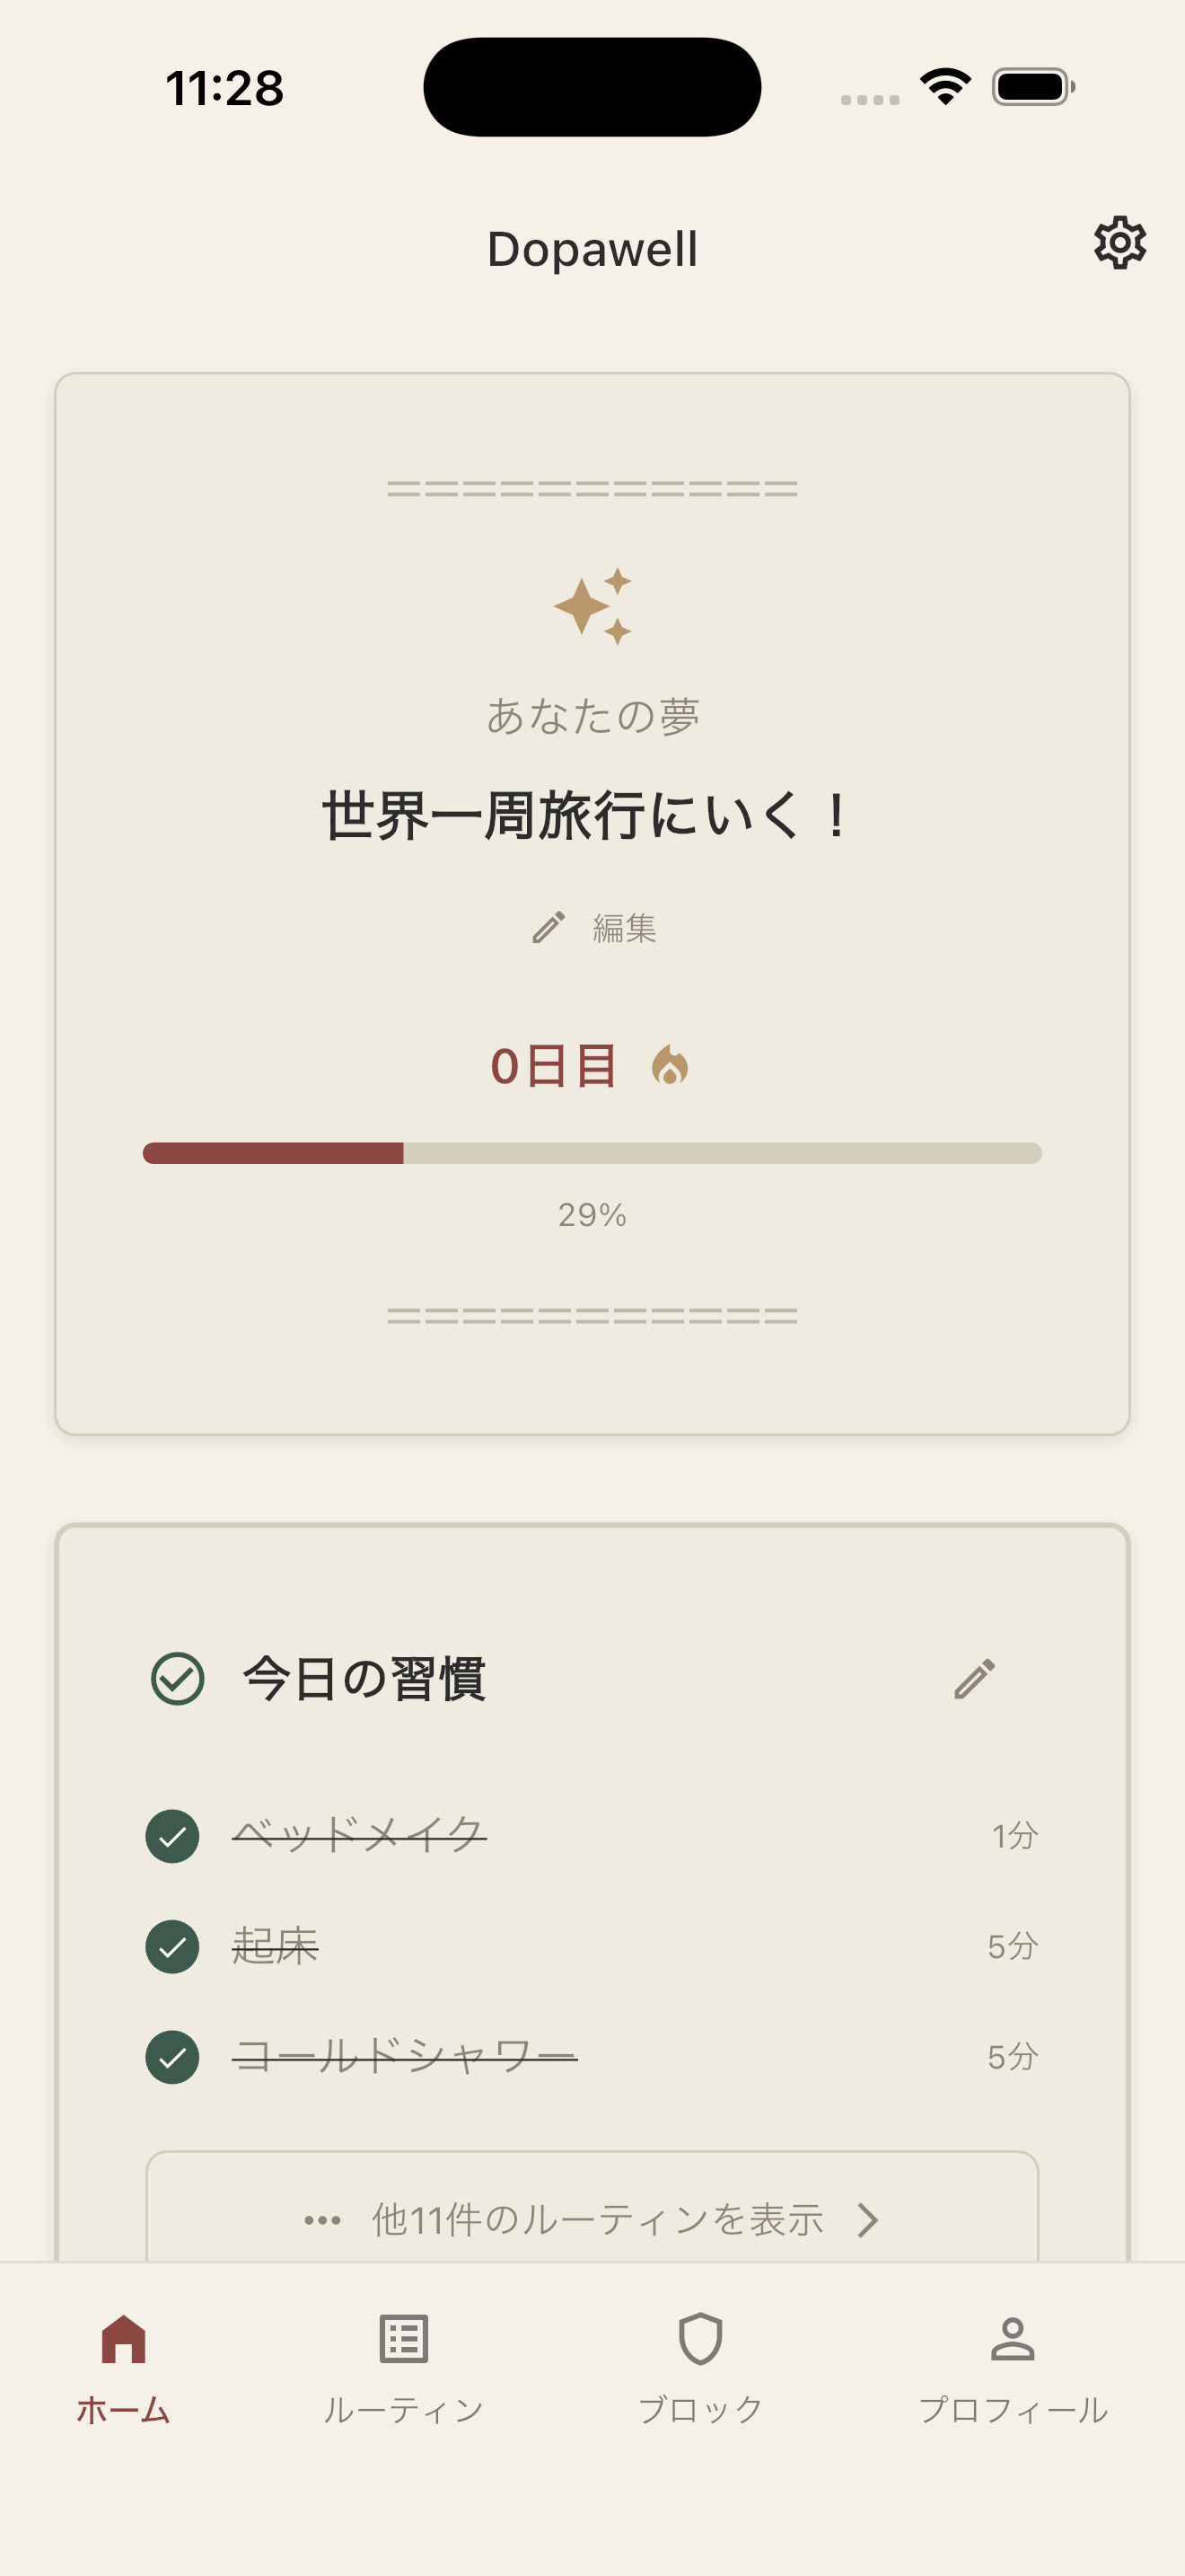Uncheck the ベッドメイク habit
Image resolution: width=1185 pixels, height=2576 pixels.
point(173,1836)
